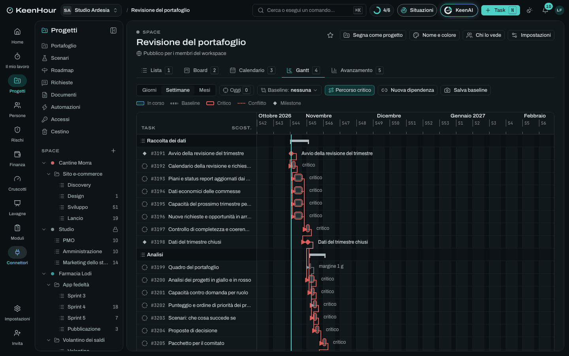Screen dimensions: 569x356
Task: Switch to the Board view tab
Action: (x=201, y=70)
